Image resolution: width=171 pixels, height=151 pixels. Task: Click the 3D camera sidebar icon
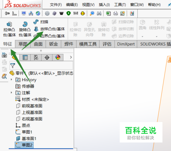[x=4, y=55]
